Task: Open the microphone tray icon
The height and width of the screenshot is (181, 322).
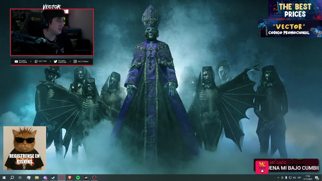Action: 286,178
